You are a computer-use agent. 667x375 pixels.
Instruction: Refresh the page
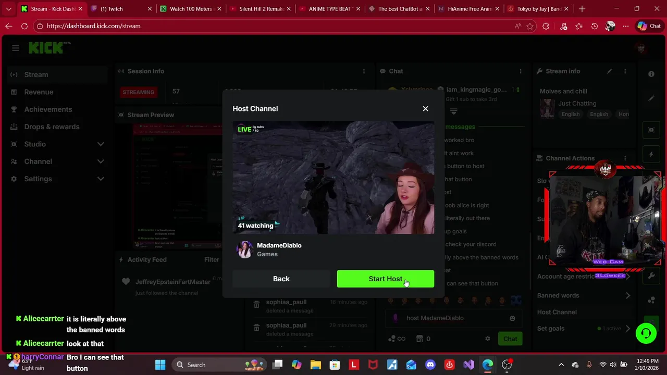pyautogui.click(x=24, y=26)
